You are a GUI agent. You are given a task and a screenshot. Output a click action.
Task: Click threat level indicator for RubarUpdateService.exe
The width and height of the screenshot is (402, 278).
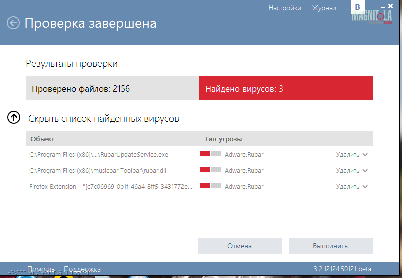click(x=210, y=154)
